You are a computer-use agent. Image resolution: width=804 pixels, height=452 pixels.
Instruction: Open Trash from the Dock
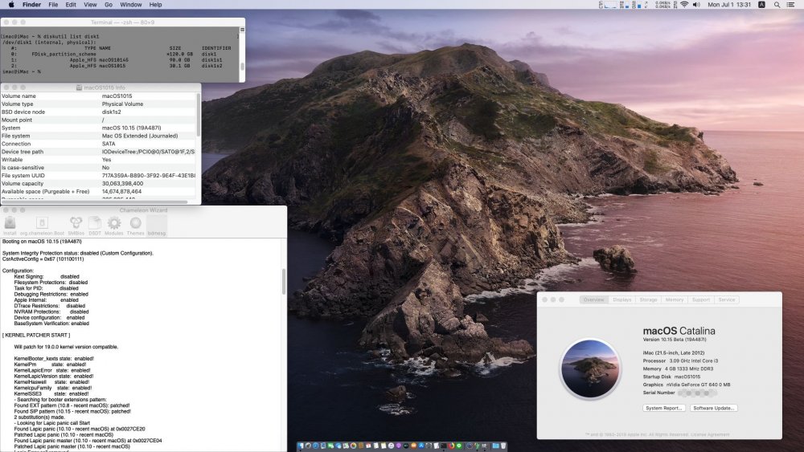503,446
